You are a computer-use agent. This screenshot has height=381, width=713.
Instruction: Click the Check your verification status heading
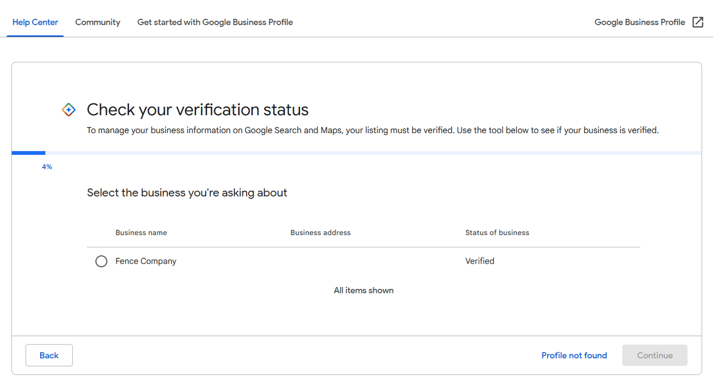(x=198, y=110)
